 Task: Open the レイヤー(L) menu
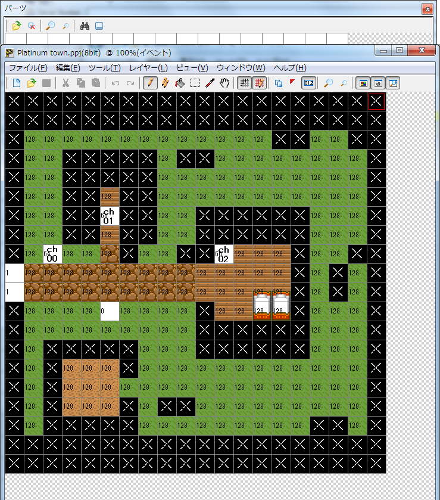click(x=148, y=68)
